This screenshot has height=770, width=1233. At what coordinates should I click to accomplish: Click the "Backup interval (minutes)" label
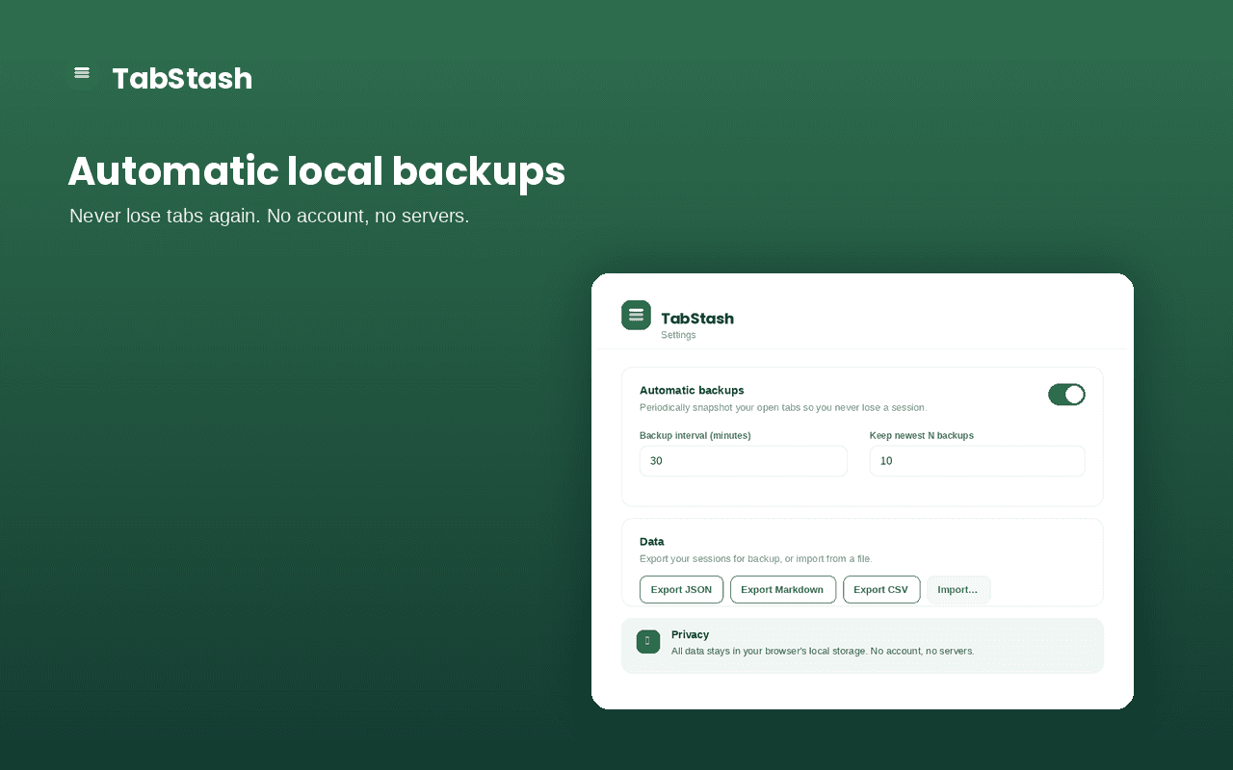695,435
